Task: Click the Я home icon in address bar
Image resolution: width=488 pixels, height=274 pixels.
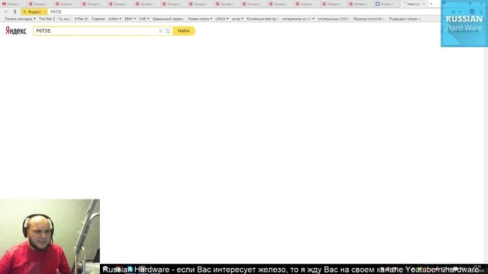Action: [14, 12]
